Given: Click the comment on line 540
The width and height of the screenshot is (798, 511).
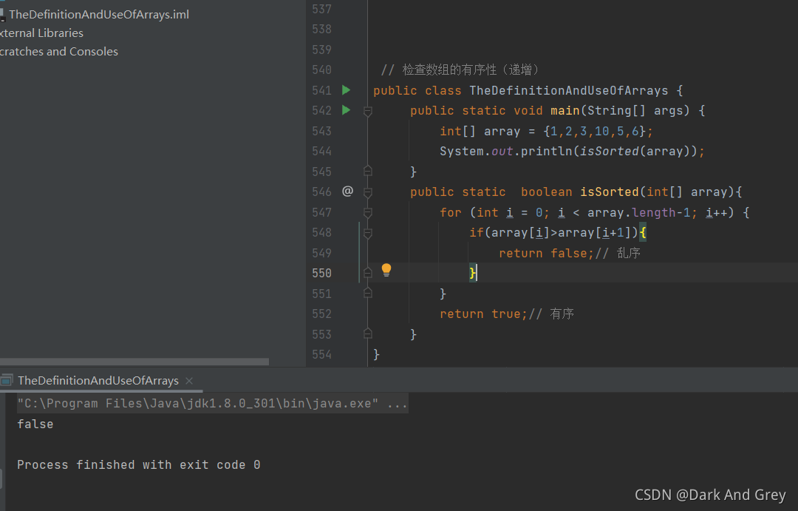Looking at the screenshot, I should pos(460,70).
